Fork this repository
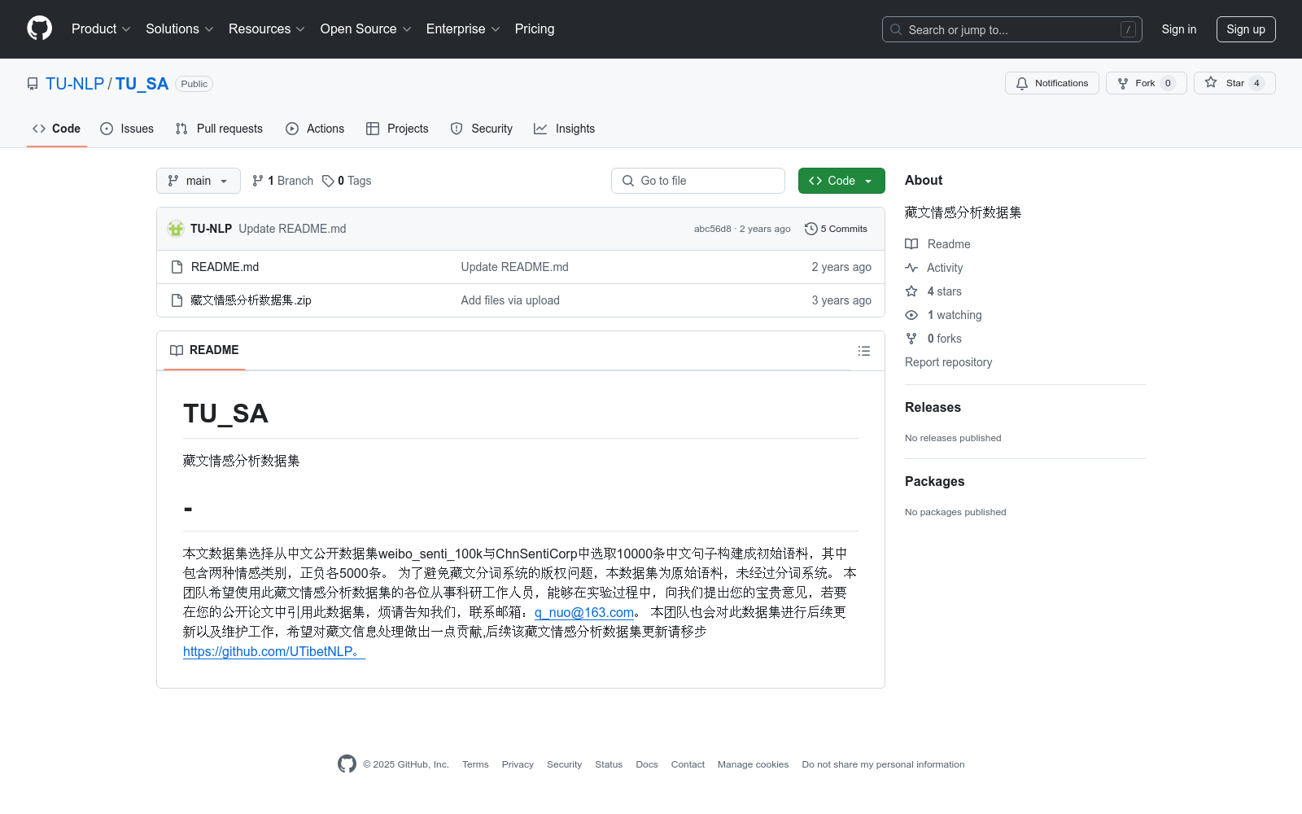1302x814 pixels. [x=1146, y=83]
